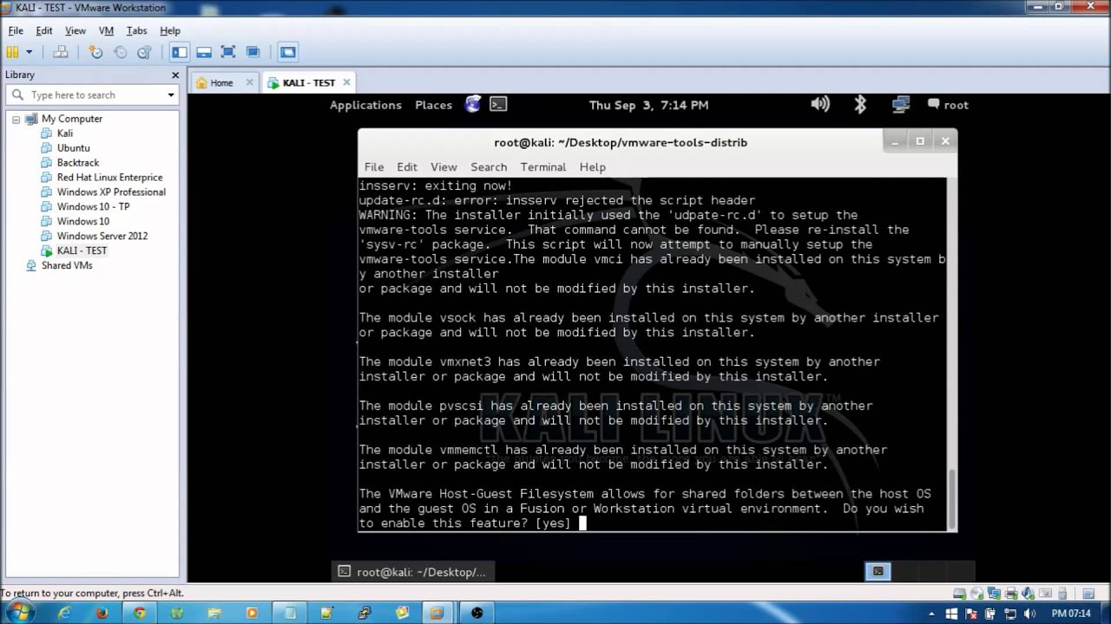The width and height of the screenshot is (1111, 624).
Task: Open the VM menu
Action: coord(106,30)
